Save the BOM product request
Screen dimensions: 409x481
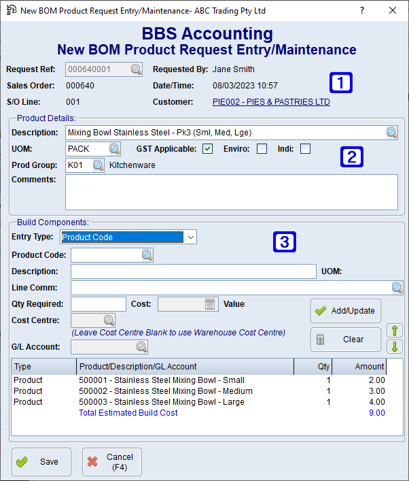(40, 461)
